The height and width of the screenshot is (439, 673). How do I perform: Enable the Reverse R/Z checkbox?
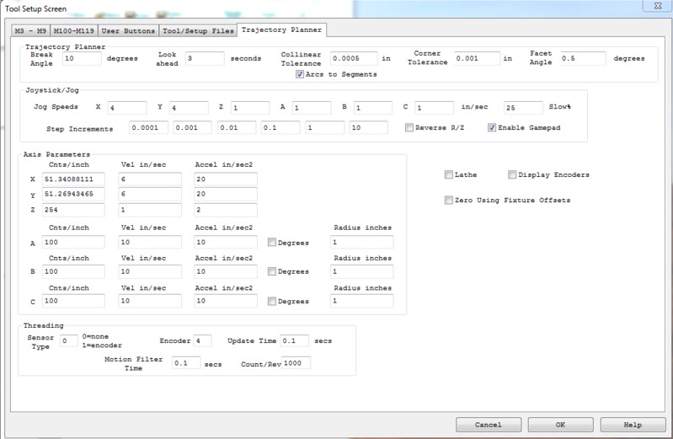[x=409, y=128]
